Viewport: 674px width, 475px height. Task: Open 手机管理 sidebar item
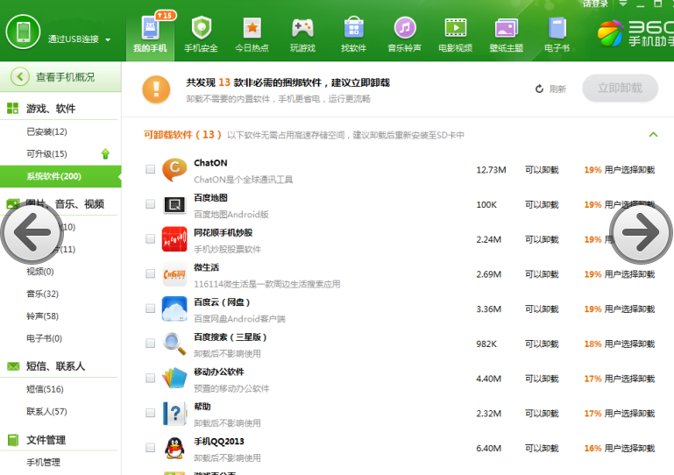43,463
